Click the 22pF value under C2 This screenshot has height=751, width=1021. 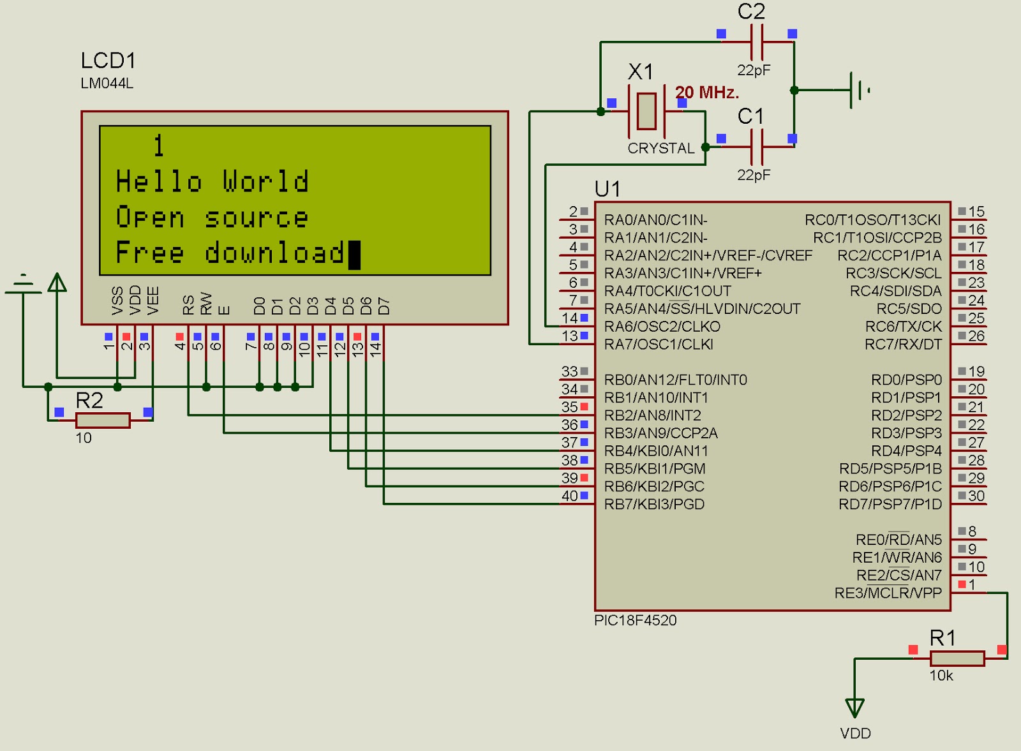pos(754,70)
